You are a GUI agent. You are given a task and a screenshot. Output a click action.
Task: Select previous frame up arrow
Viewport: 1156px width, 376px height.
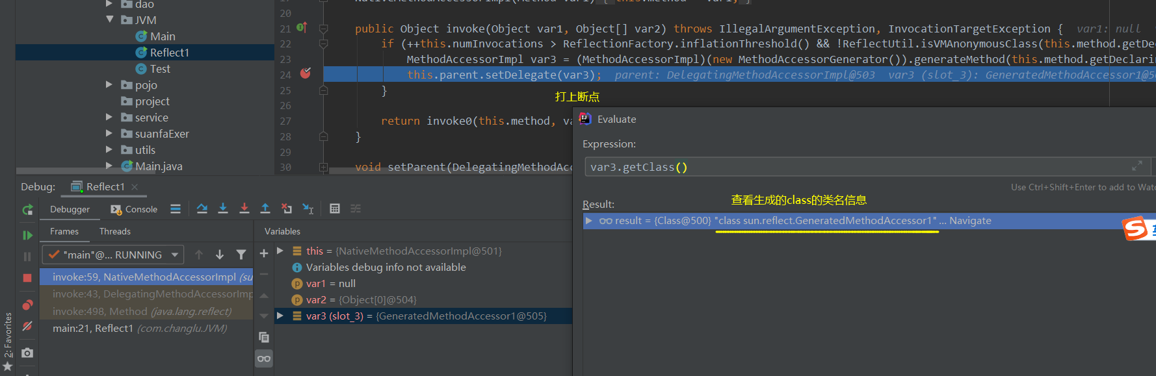199,255
